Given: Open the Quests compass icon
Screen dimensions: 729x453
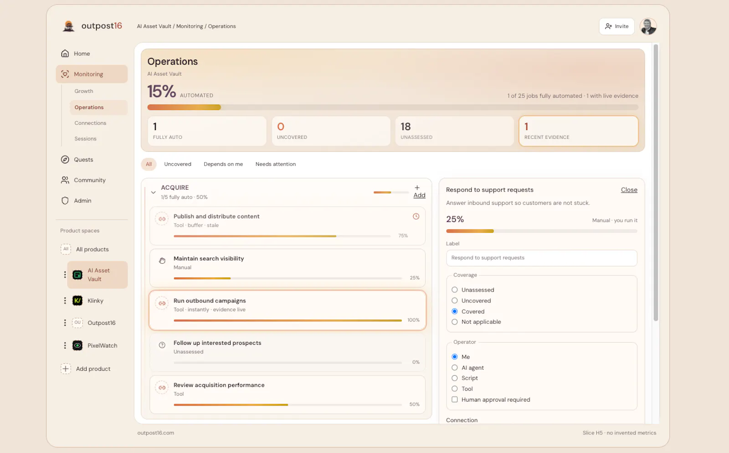Looking at the screenshot, I should (x=65, y=159).
